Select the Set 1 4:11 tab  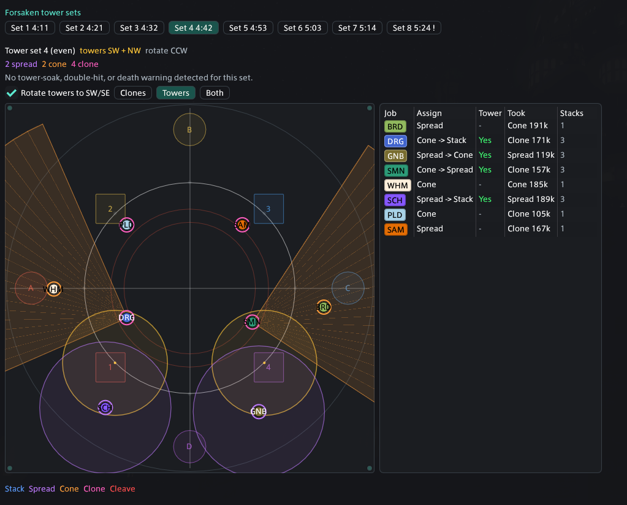pos(29,28)
